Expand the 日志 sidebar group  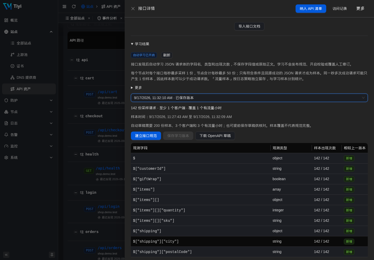[x=29, y=123]
